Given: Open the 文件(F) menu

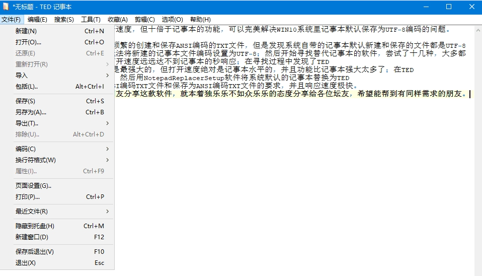Looking at the screenshot, I should [x=11, y=20].
